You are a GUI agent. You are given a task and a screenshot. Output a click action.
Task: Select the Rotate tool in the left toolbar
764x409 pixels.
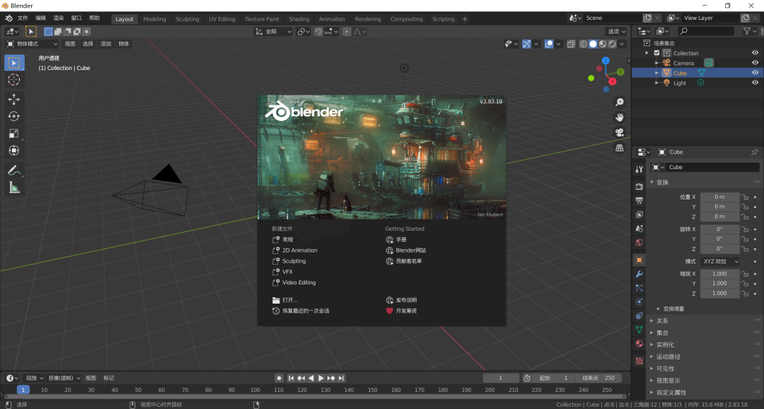[x=14, y=115]
